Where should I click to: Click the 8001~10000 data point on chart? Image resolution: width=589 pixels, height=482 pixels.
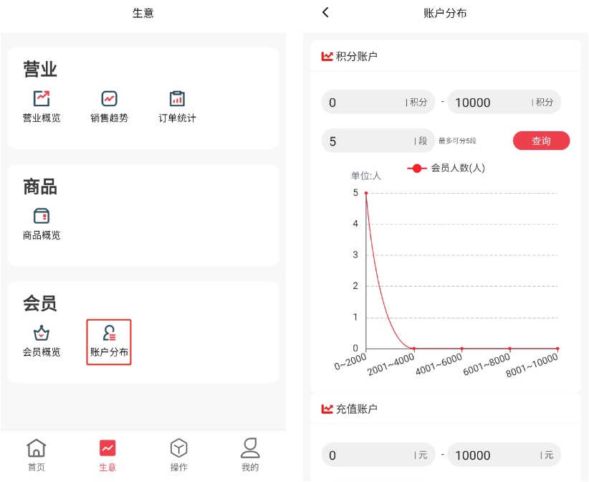coord(557,349)
